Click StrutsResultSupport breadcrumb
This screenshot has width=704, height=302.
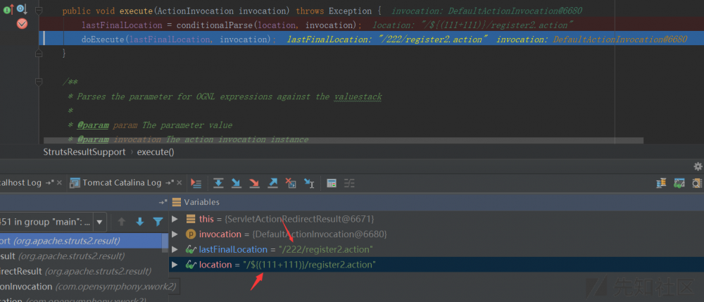[84, 151]
